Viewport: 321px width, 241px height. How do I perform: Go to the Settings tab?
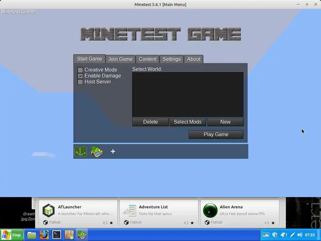pyautogui.click(x=171, y=59)
